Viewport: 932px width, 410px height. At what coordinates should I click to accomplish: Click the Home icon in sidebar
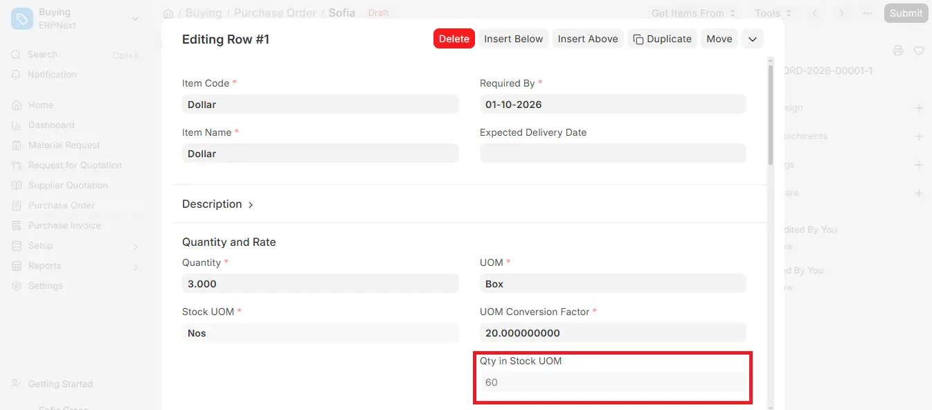point(16,105)
